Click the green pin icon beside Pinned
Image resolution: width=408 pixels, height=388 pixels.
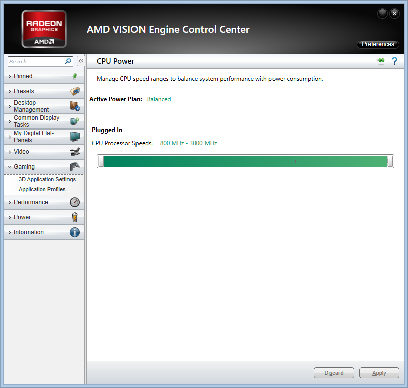pyautogui.click(x=75, y=76)
